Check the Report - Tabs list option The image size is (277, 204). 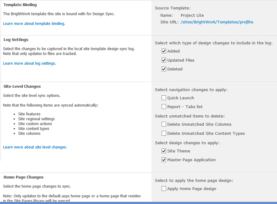(164, 107)
